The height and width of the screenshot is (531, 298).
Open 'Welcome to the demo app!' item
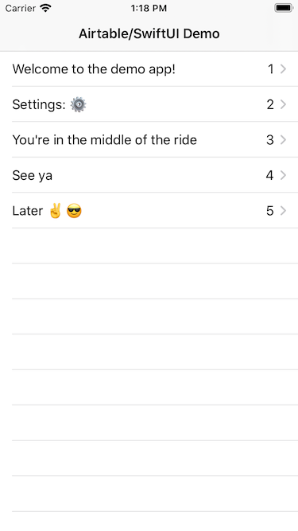pyautogui.click(x=149, y=69)
